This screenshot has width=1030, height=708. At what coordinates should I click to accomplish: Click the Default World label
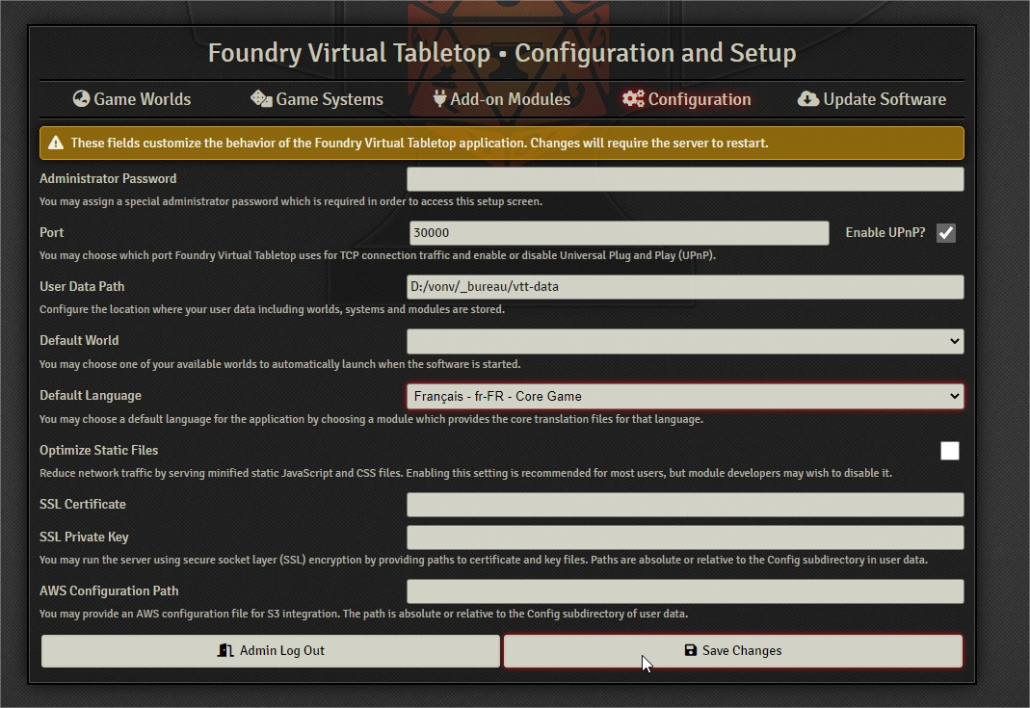pos(79,340)
